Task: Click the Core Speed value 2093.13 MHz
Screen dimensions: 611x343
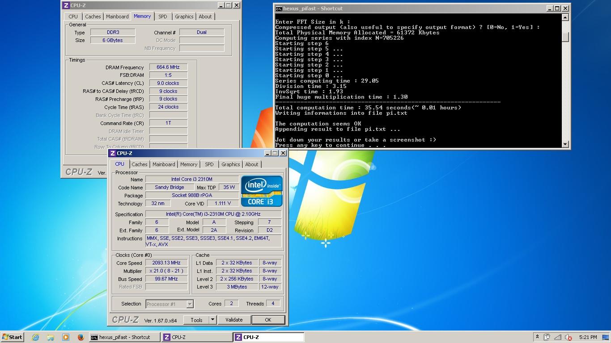Action: point(166,263)
